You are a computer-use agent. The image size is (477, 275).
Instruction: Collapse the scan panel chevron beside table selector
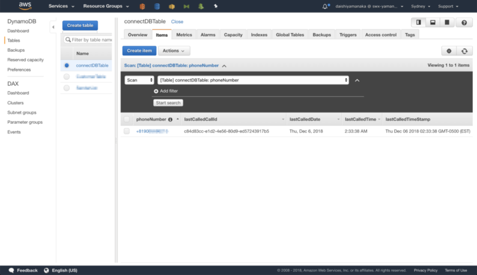point(357,80)
